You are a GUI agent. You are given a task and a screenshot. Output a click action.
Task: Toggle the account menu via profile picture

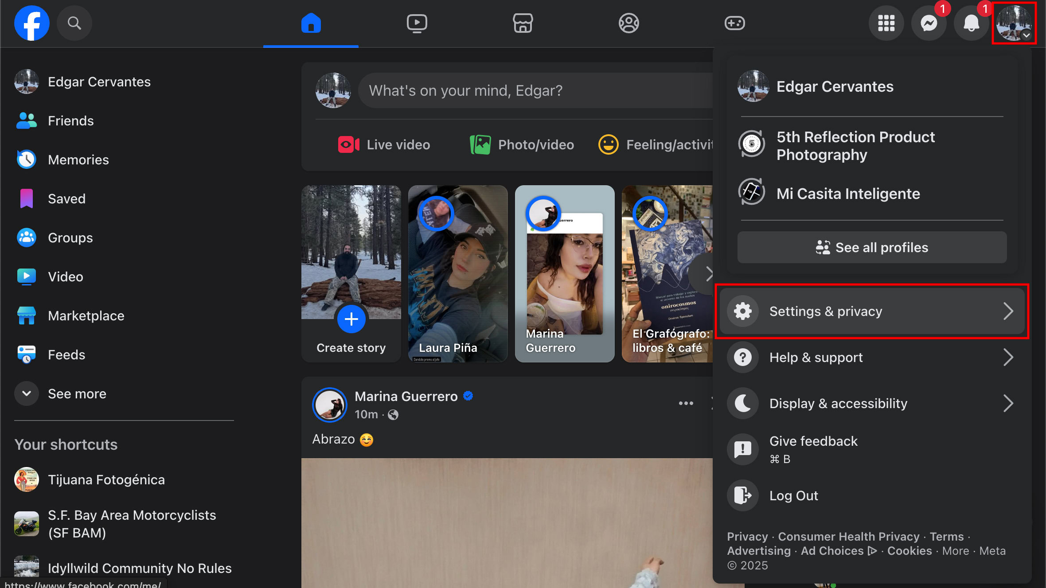(1014, 23)
